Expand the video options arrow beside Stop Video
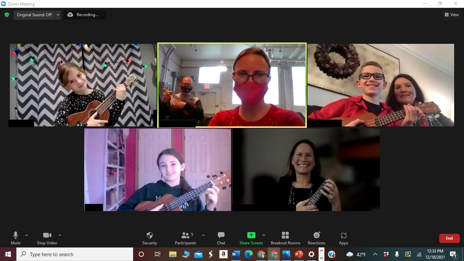This screenshot has width=464, height=261. point(60,235)
